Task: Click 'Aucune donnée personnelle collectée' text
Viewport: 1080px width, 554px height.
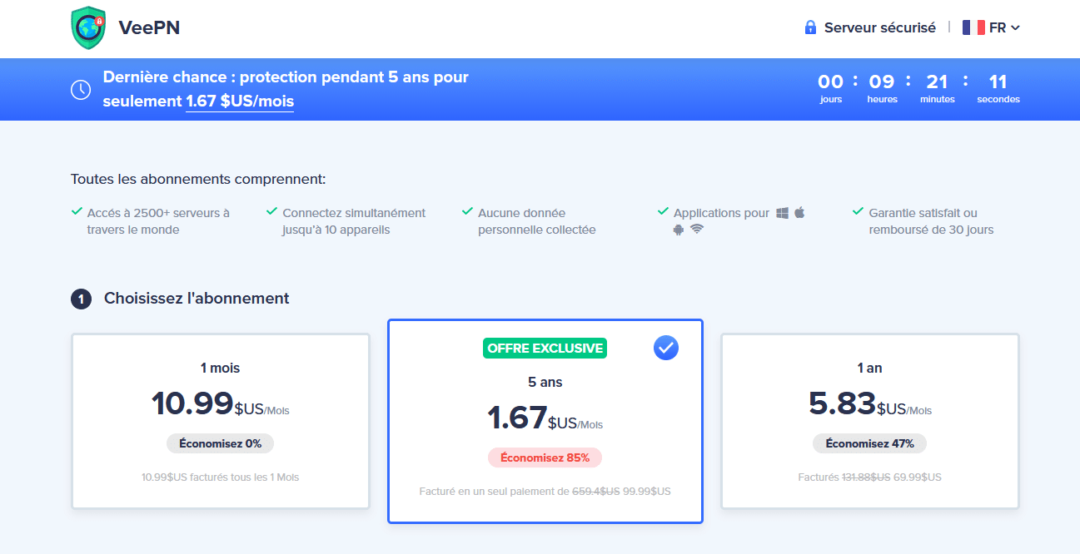Action: tap(537, 221)
